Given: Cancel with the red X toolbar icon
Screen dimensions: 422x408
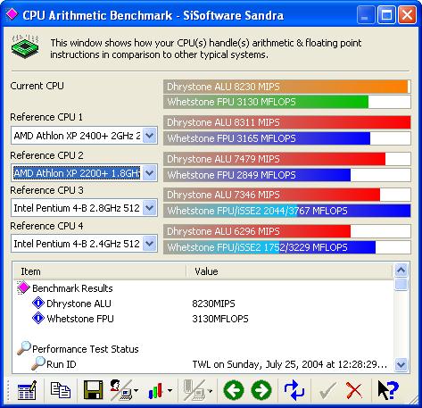Looking at the screenshot, I should coord(354,390).
